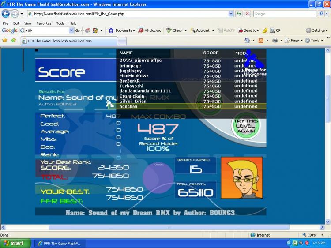The width and height of the screenshot is (331, 248).
Task: Click the green Refresh page icon
Action: [x=239, y=14]
